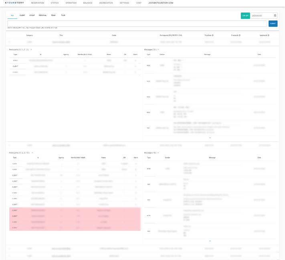The image size is (285, 260).
Task: Collapse the second Participants section chevron
Action: (32, 153)
